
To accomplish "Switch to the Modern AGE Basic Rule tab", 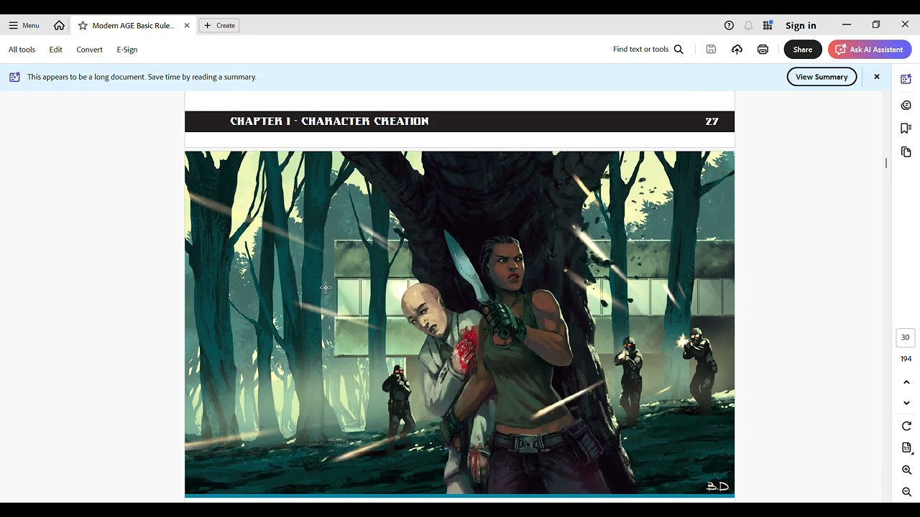I will [x=133, y=25].
